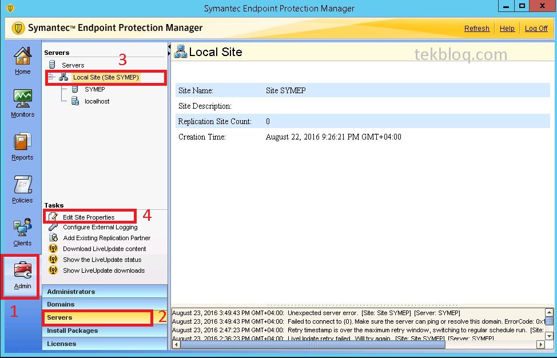Click the Symantec shield logo in header
Viewport: 557px width, 358px height.
pyautogui.click(x=18, y=27)
